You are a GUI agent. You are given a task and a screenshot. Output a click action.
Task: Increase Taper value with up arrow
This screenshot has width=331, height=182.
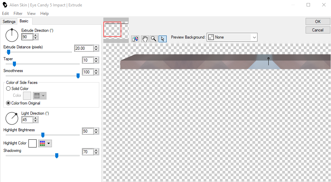(x=96, y=59)
